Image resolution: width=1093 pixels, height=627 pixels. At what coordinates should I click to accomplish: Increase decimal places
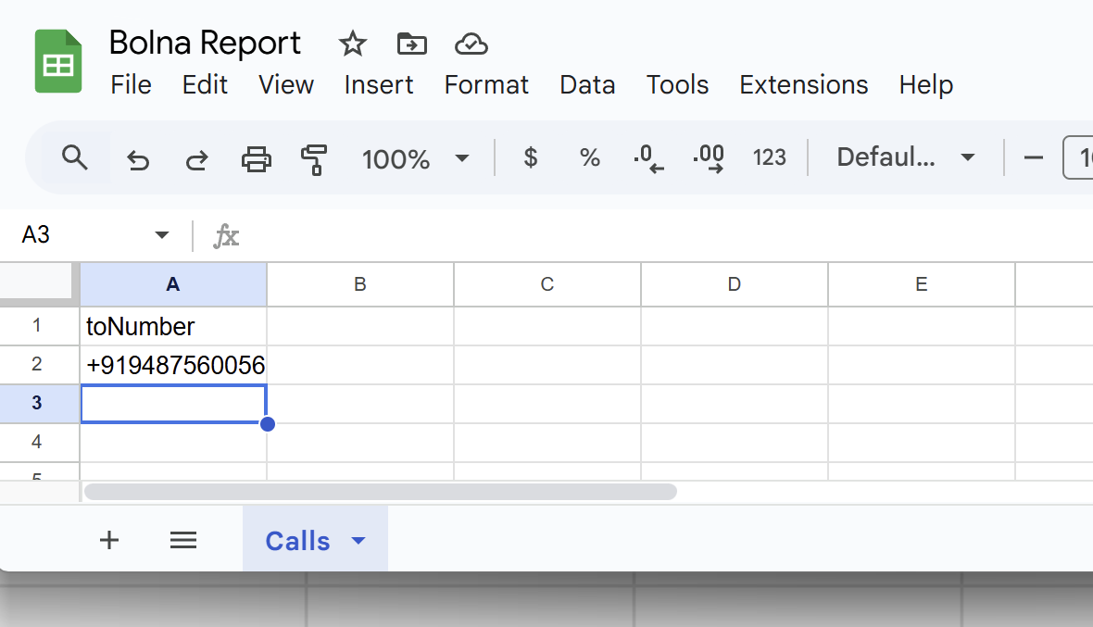(708, 157)
